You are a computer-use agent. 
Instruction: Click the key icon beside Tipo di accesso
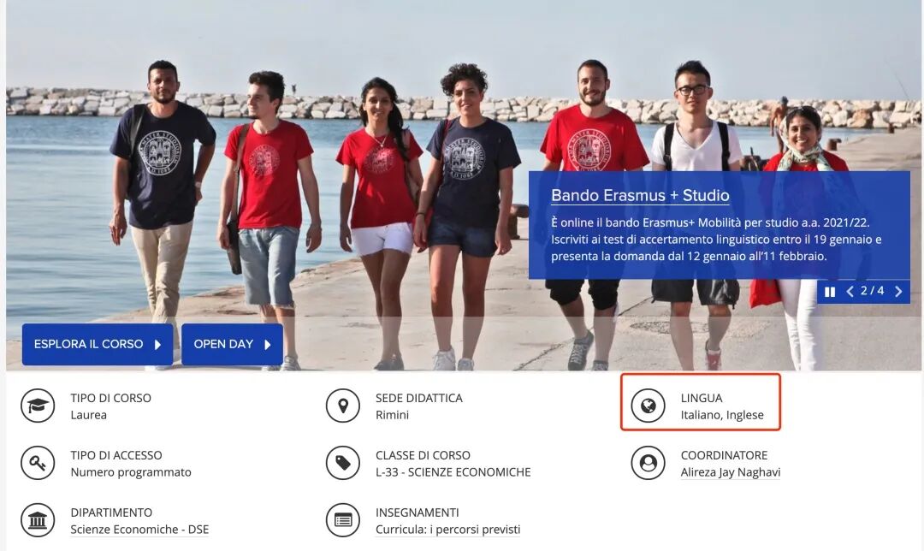[x=38, y=463]
